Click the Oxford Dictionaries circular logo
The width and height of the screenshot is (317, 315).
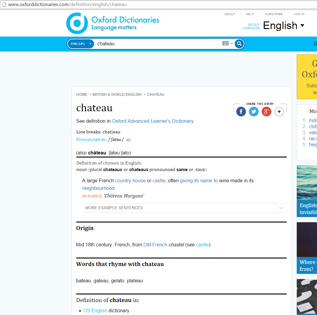point(77,23)
